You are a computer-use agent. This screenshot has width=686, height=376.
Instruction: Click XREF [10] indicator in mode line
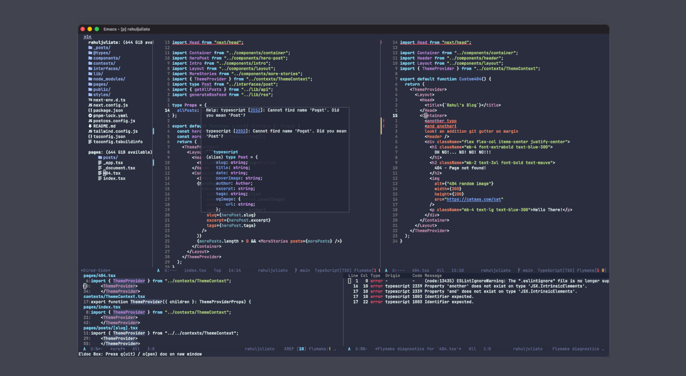pos(295,349)
